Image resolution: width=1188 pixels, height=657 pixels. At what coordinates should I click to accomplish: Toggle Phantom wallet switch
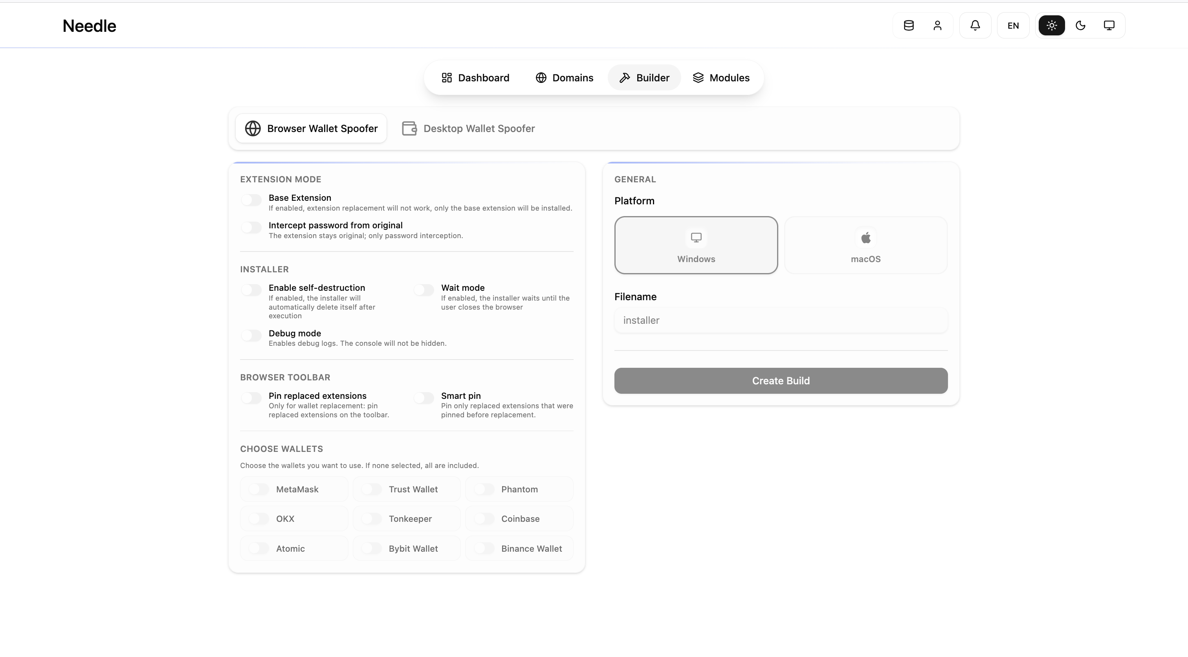pos(484,489)
